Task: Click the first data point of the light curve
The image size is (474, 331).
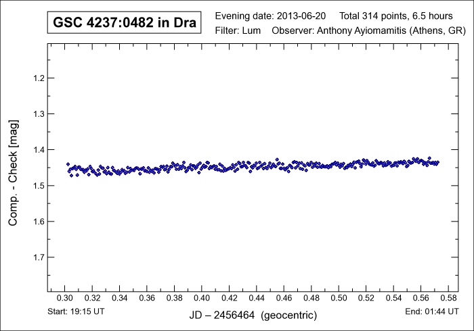Action: (x=68, y=164)
